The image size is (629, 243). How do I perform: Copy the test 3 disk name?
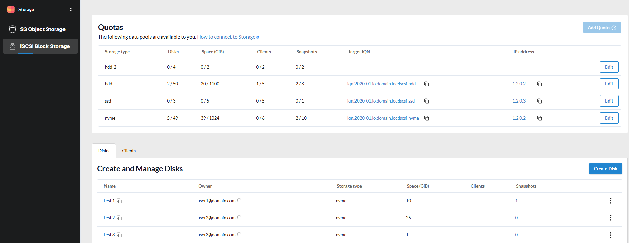click(119, 235)
